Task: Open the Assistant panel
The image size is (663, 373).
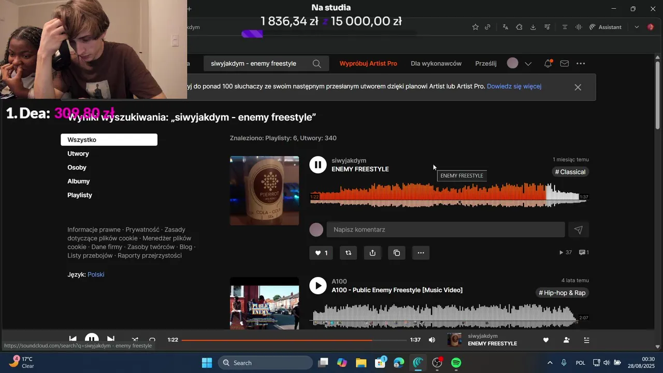Action: pyautogui.click(x=605, y=27)
